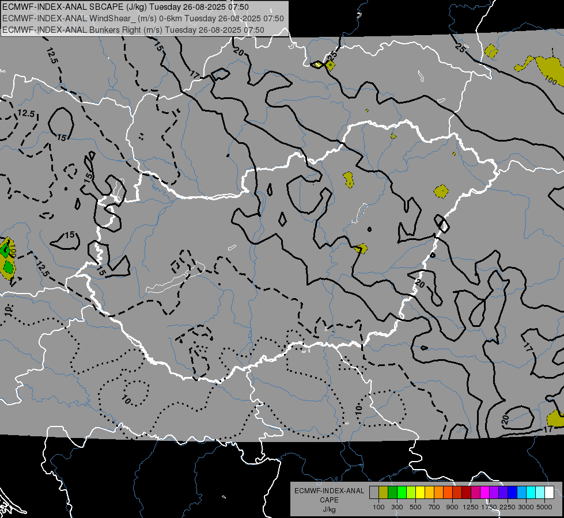Click the legend's 2250 tick label

coord(508,507)
